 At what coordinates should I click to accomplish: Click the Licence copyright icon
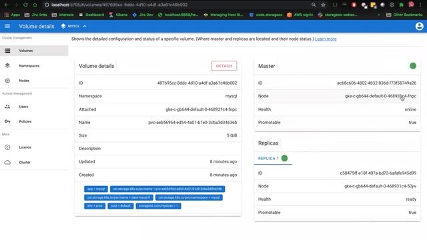pos(7,147)
